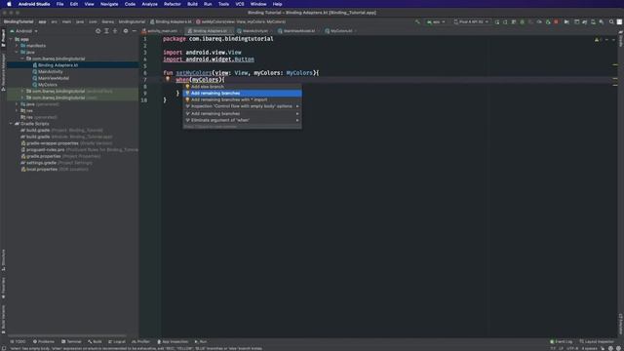Click the hammer Make Project icon
624x351 pixels.
click(417, 21)
